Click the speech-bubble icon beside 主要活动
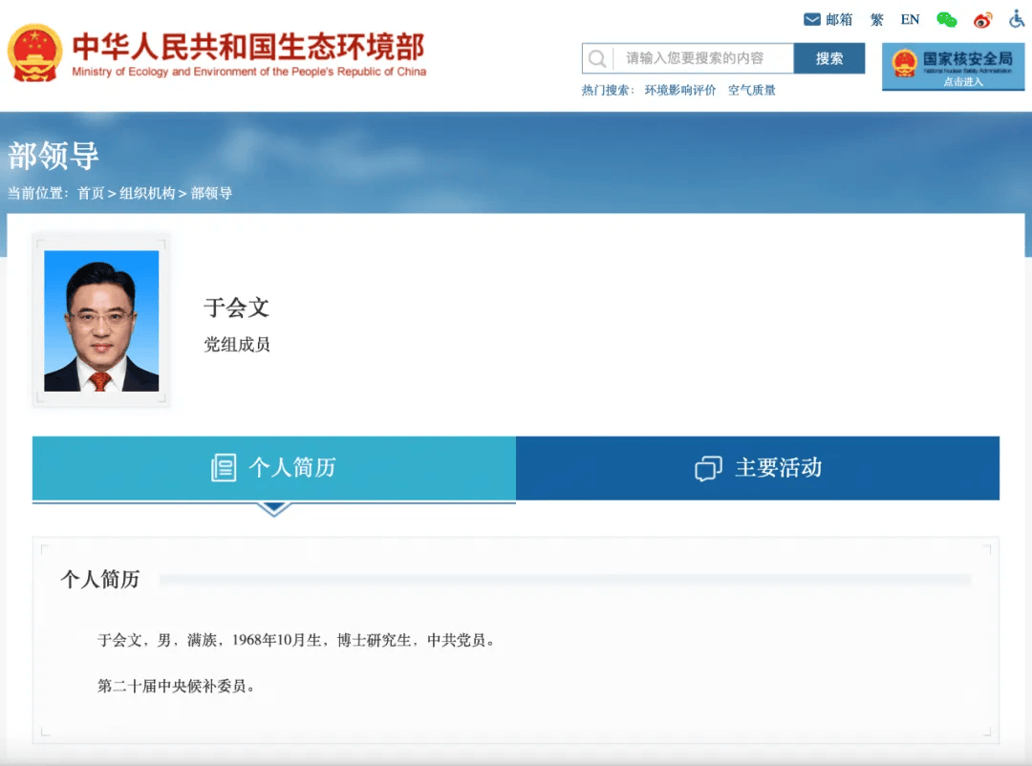Image resolution: width=1032 pixels, height=766 pixels. point(707,468)
